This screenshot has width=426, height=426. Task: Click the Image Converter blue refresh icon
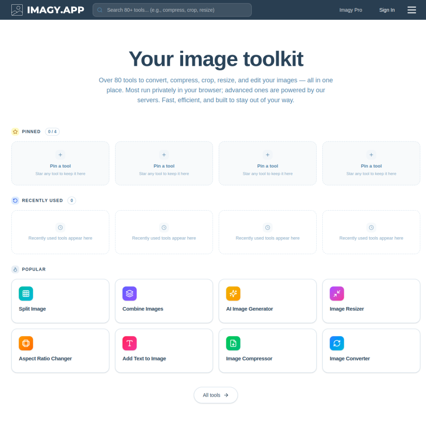tap(337, 343)
